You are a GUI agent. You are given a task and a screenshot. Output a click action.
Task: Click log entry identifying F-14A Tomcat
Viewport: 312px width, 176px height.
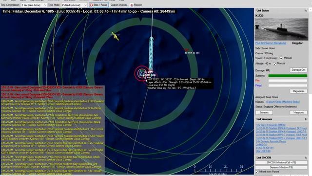coord(52,131)
